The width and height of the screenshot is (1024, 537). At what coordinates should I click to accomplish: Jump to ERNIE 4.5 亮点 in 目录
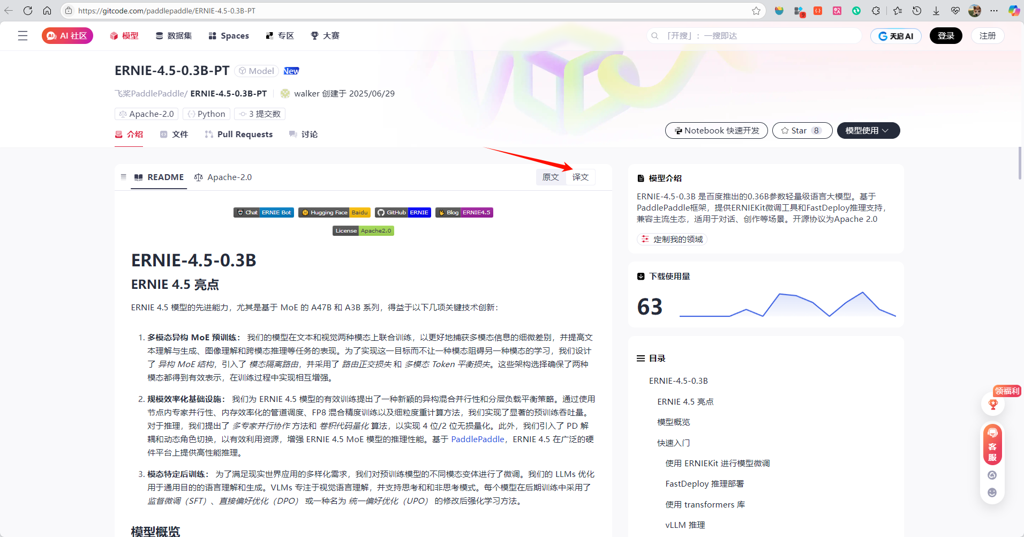point(685,402)
